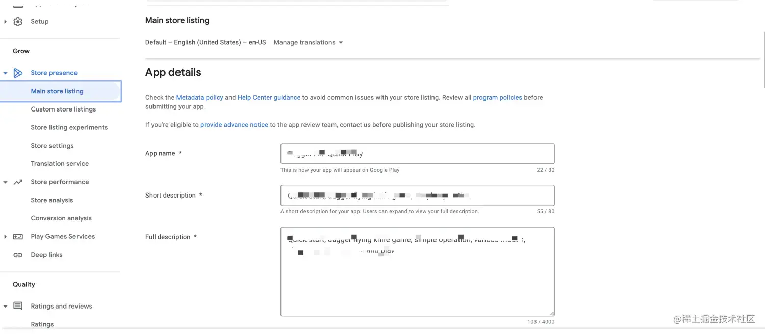Open Store listing experiments
The image size is (765, 334).
pos(69,127)
